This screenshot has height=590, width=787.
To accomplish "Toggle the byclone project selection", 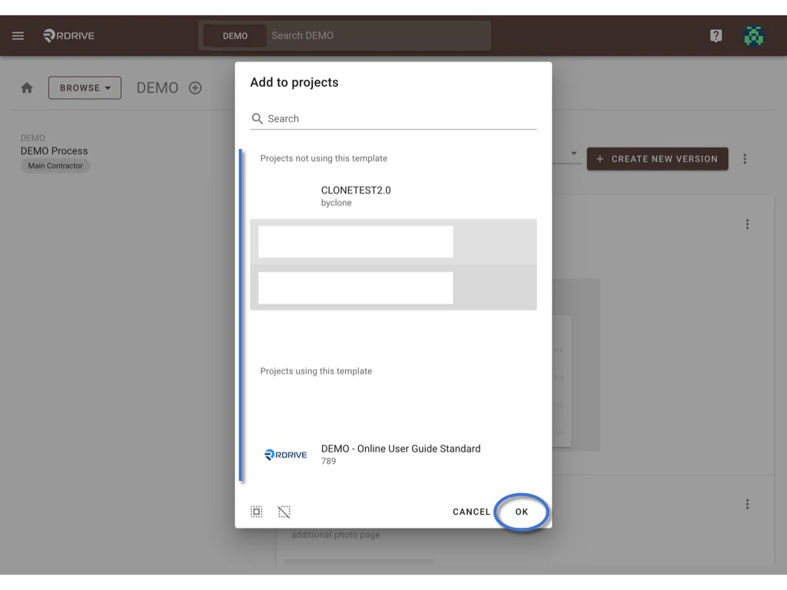I will point(336,203).
